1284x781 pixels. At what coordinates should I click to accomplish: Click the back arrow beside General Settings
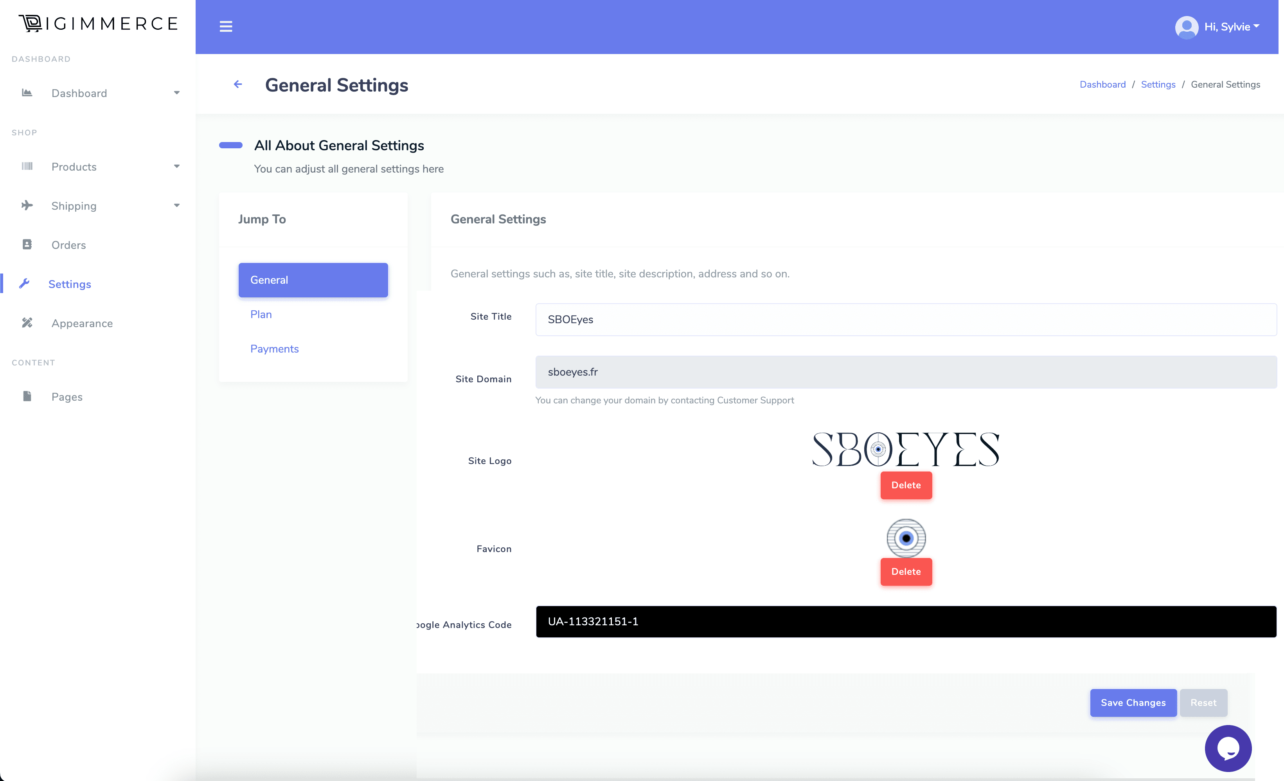click(237, 85)
